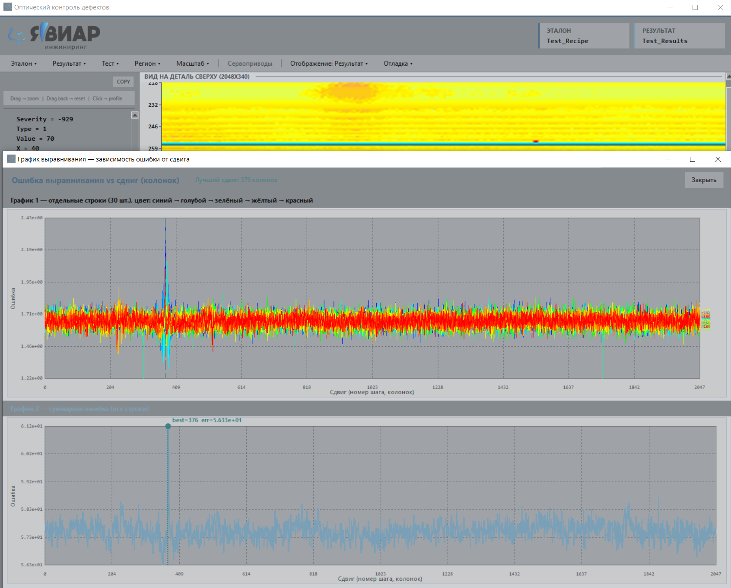The width and height of the screenshot is (731, 588).
Task: Click the COPY button
Action: [123, 82]
